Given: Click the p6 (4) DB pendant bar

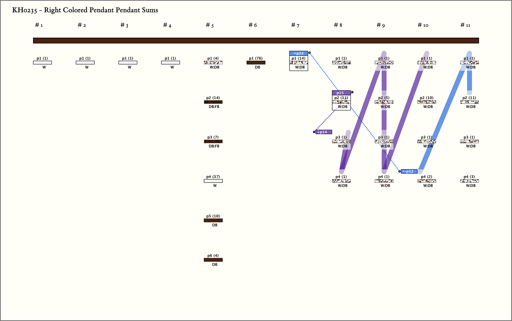Looking at the screenshot, I should click(213, 260).
